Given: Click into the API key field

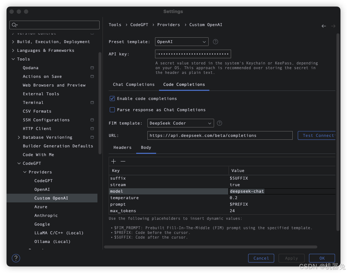Looking at the screenshot, I should pos(193,54).
